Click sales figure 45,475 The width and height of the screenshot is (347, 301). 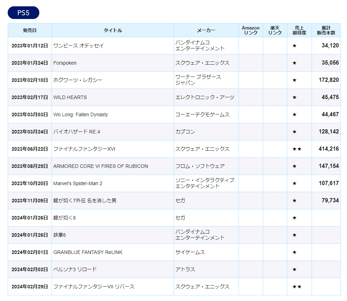tap(330, 97)
